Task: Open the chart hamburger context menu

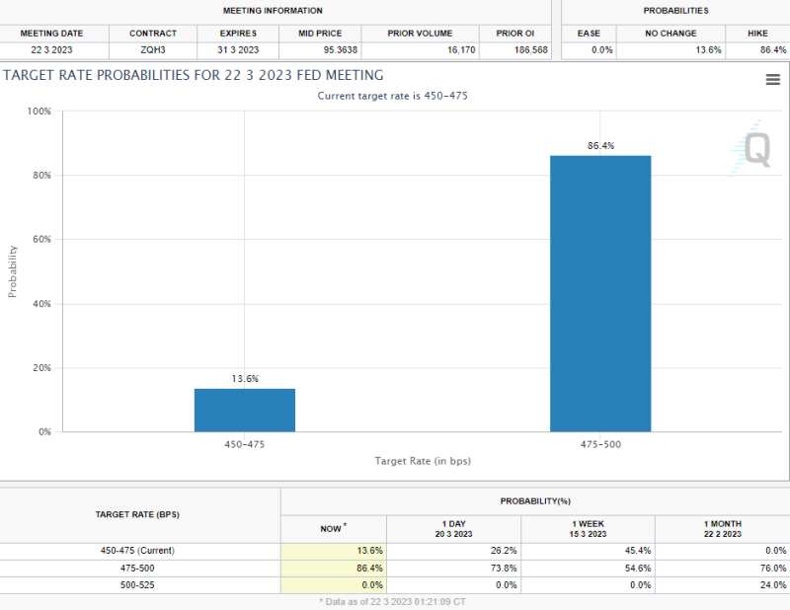Action: click(773, 80)
